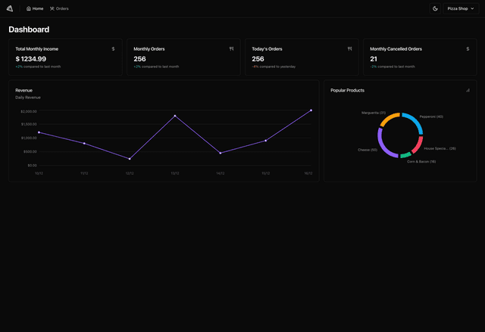Screen dimensions: 485x332
Task: Click the utensils icon on Today's Orders card
Action: click(349, 48)
